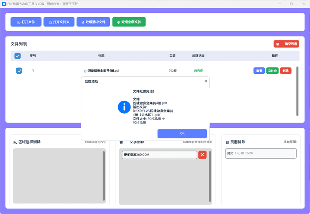Viewport: 310px width, 214px height.
Task: Click the 打开文件夹 (open folder) button
Action: (59, 22)
